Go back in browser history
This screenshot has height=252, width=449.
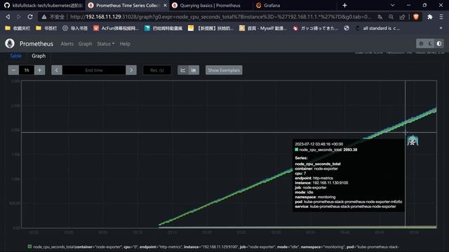point(8,17)
